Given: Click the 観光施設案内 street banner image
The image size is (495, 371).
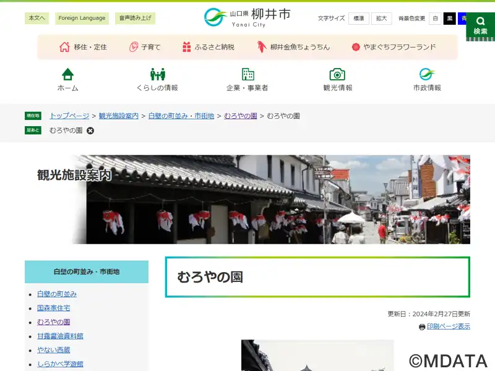Looking at the screenshot, I should pos(272,199).
